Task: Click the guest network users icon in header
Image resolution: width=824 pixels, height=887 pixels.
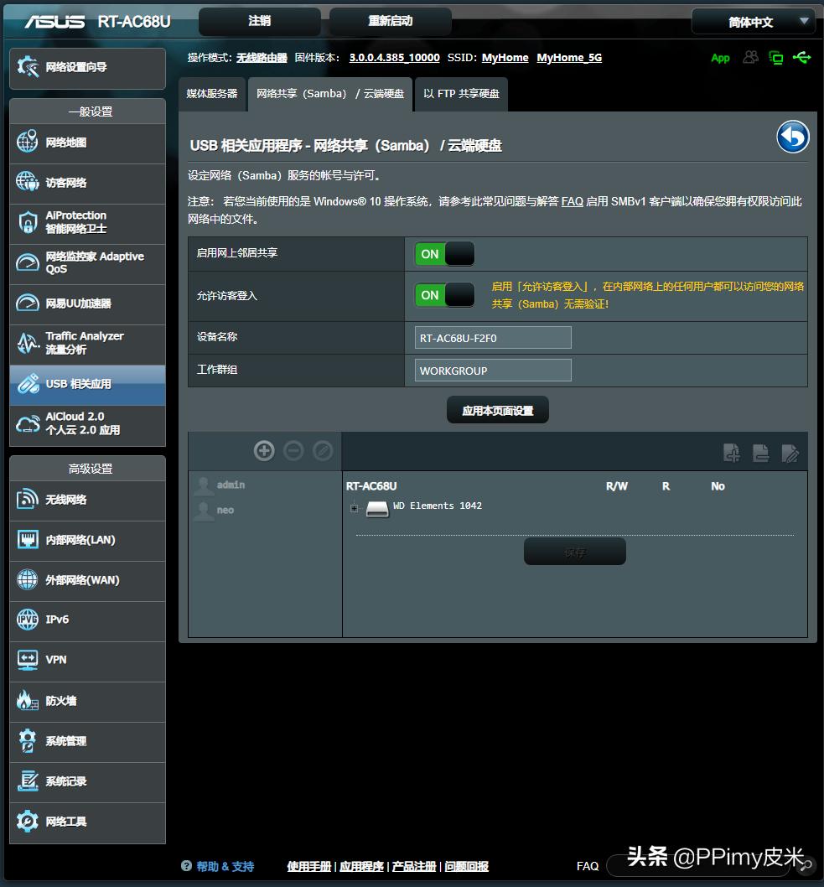Action: [x=750, y=58]
